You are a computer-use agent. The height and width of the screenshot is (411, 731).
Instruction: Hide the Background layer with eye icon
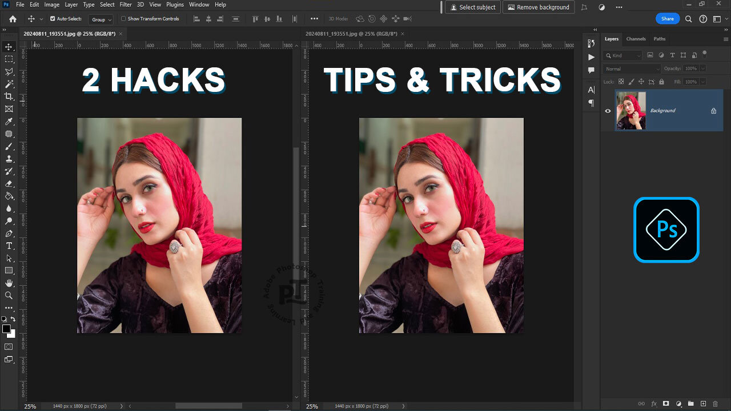(608, 111)
